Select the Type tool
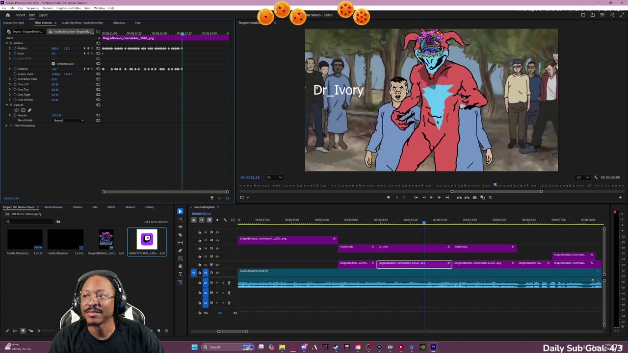This screenshot has height=353, width=628. point(180,274)
